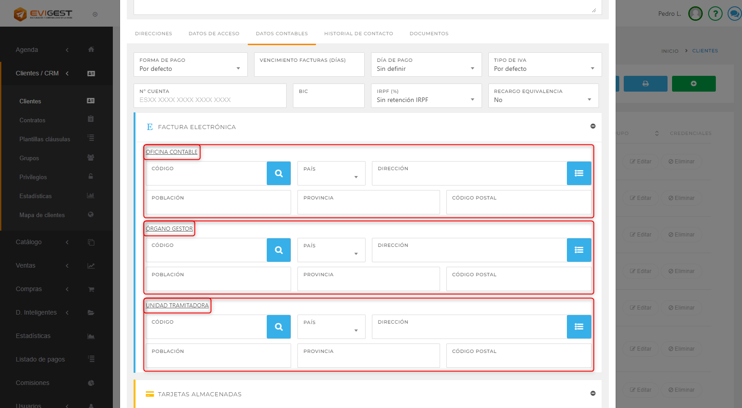Open Mapa de clientes in sidebar
Image resolution: width=742 pixels, height=408 pixels.
pos(42,215)
